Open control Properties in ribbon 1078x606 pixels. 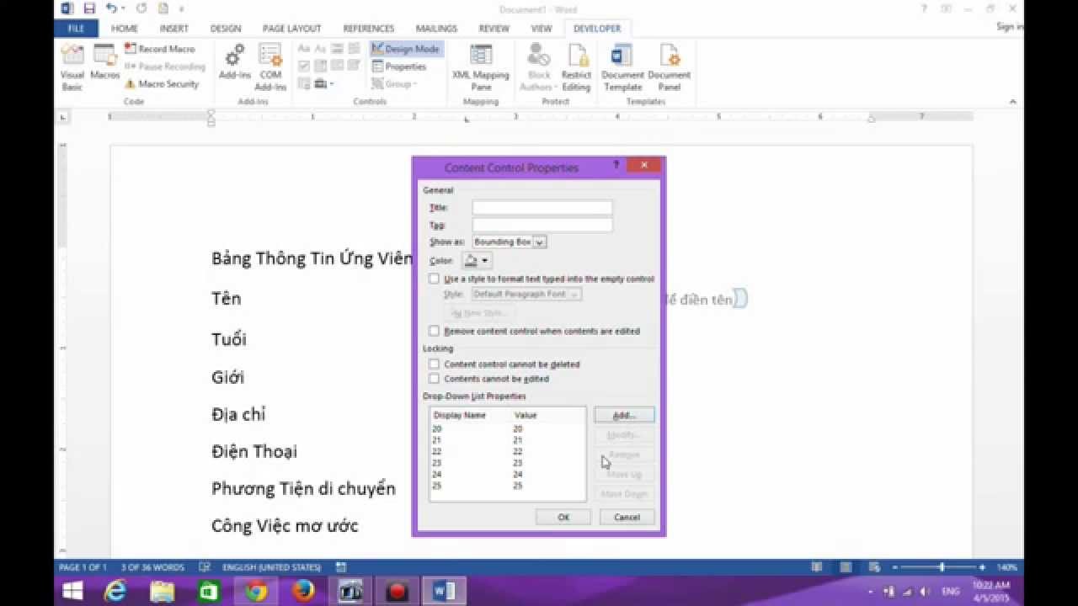(399, 66)
